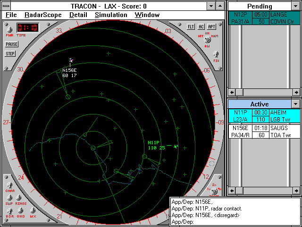Click Pending panel horizontal scroll thumb
Screen dimensions: 302x227
pos(239,93)
